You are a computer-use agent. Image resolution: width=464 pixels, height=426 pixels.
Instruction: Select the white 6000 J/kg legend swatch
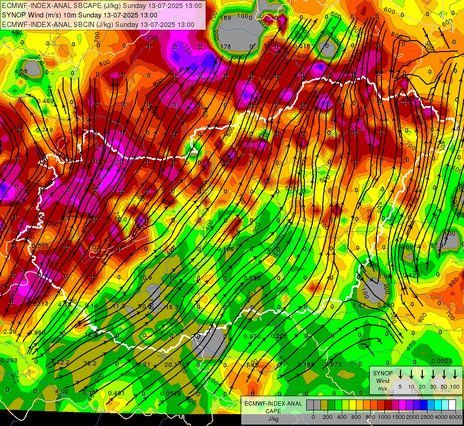[452, 405]
